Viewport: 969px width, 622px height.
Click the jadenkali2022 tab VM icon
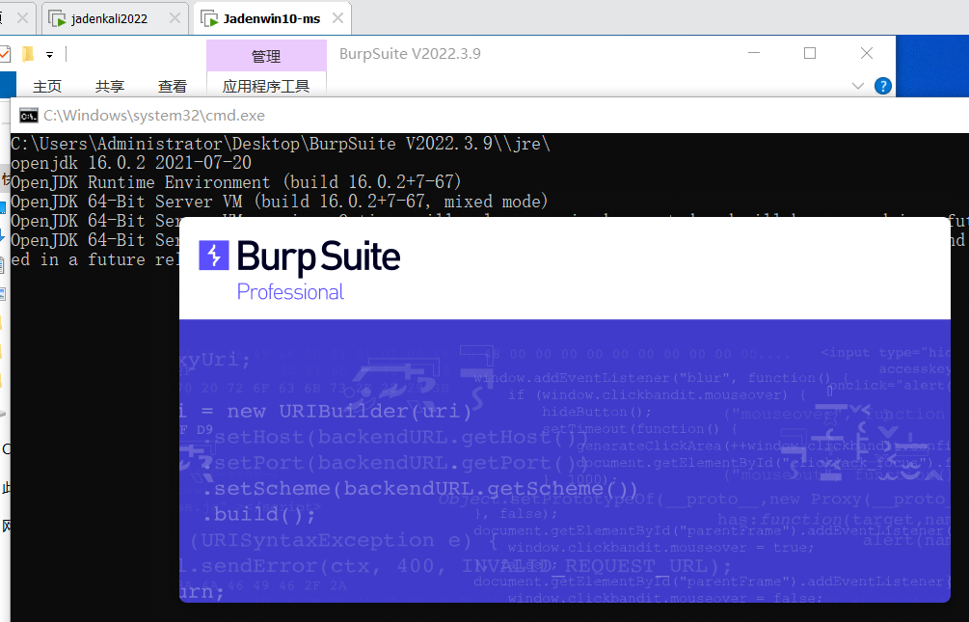point(58,19)
